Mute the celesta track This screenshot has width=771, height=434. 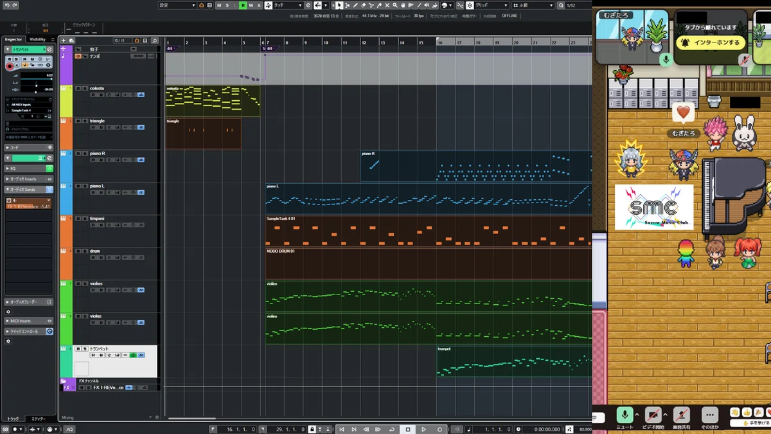click(x=78, y=88)
